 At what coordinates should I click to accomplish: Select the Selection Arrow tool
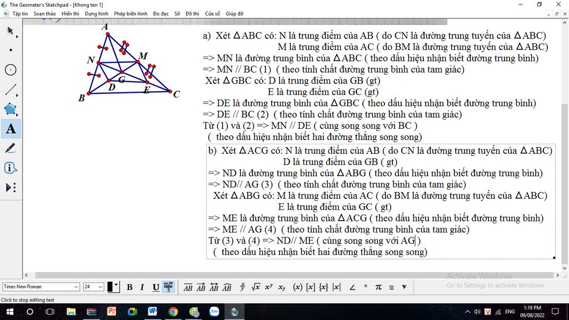11,31
